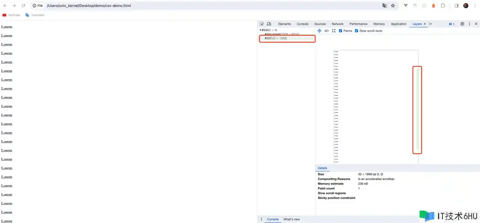Open the What's new drawer tab
Image resolution: width=480 pixels, height=223 pixels.
pyautogui.click(x=291, y=219)
